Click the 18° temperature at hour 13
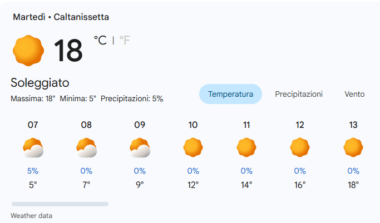Image resolution: width=380 pixels, height=223 pixels. (353, 185)
